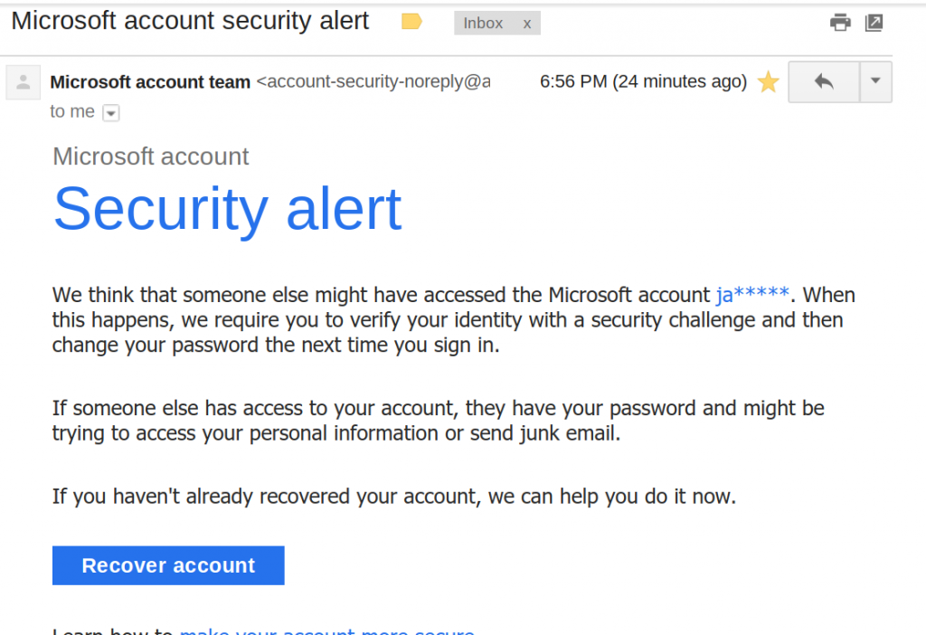Screen dimensions: 926x635
Task: Click the timestamp '6:56 PM (24 minutes ago)'
Action: (x=643, y=81)
